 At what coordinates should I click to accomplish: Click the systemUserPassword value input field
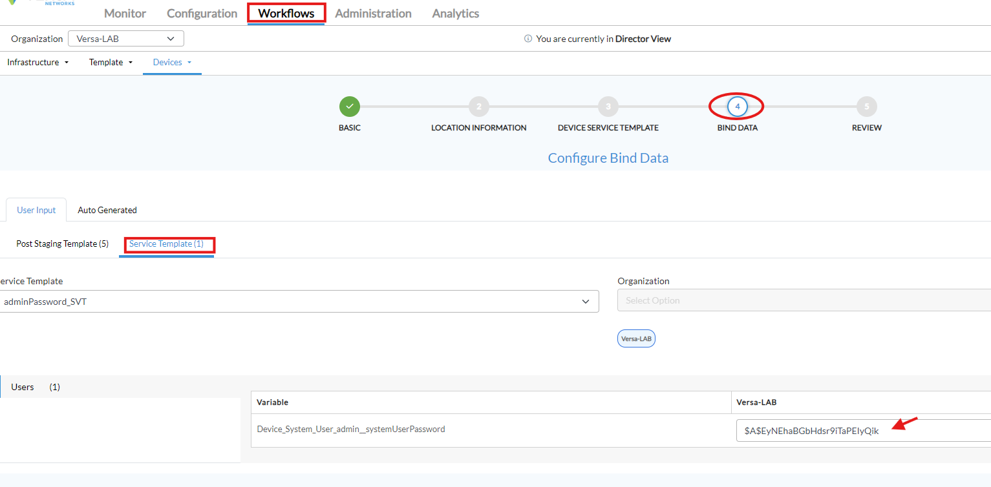[x=863, y=431]
